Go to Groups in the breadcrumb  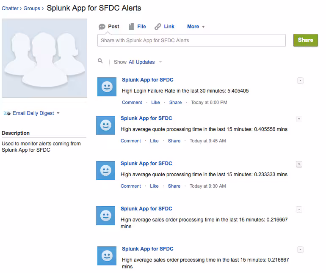(32, 8)
